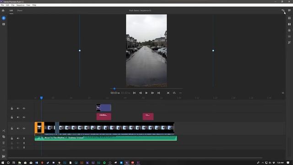
Task: Open the Transform crop panel icon
Action: point(289,43)
